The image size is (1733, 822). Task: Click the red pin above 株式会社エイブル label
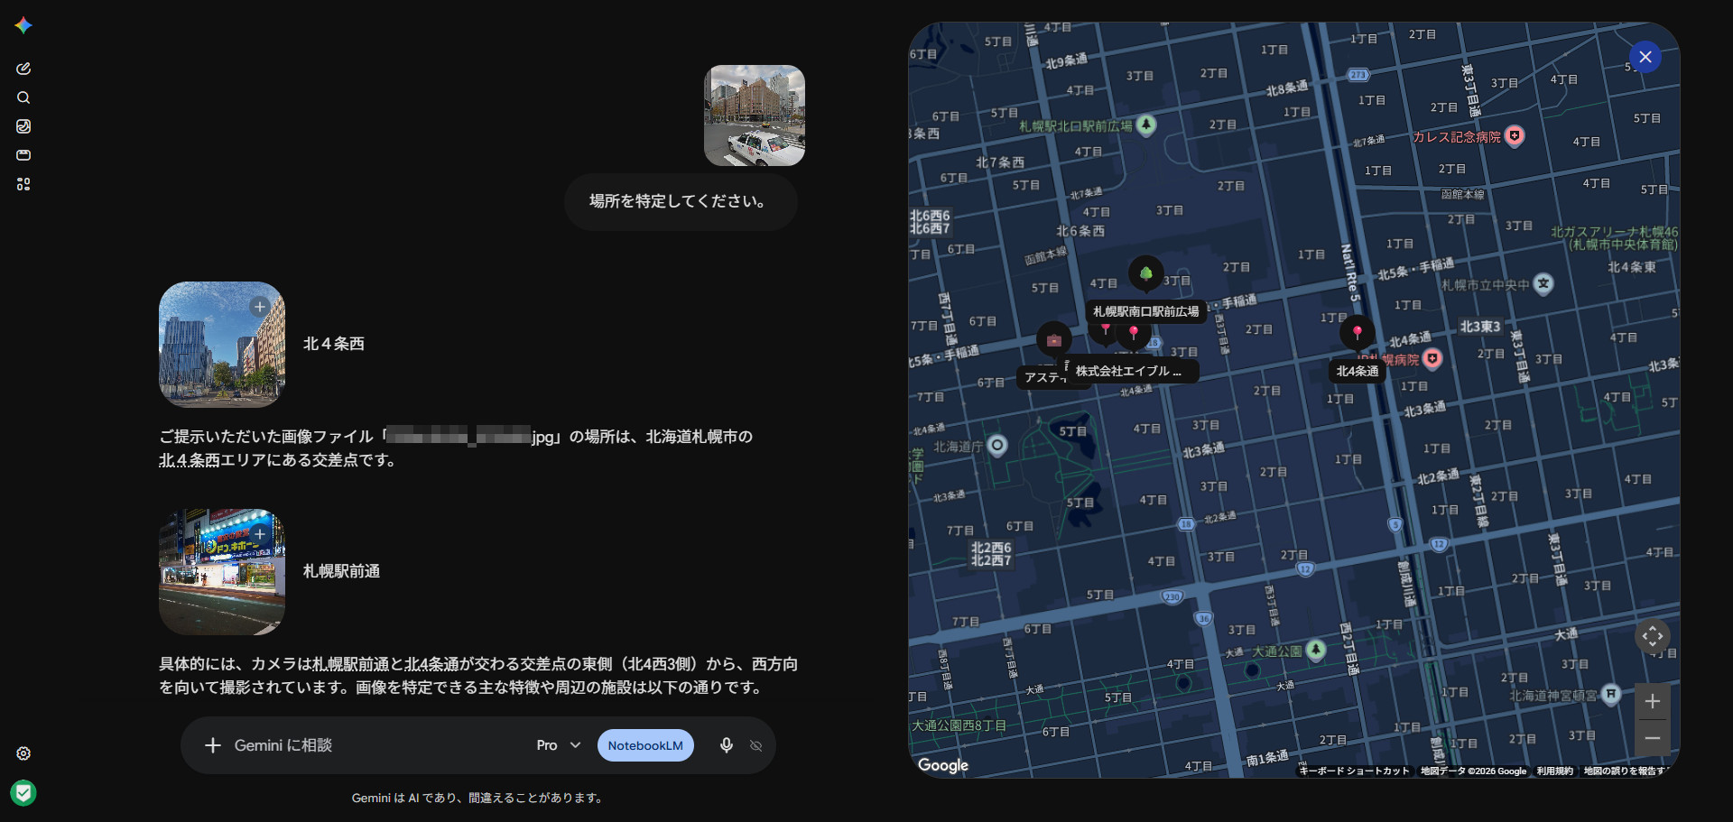point(1134,334)
